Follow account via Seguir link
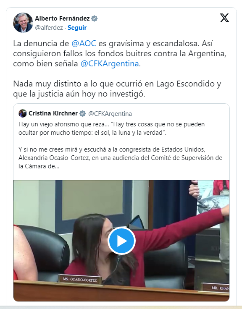Screen dimensions: 242x309 (77, 28)
